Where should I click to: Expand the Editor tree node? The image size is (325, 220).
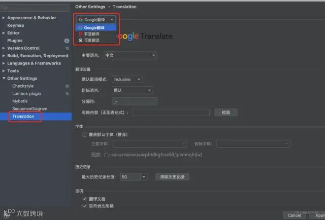(4, 33)
